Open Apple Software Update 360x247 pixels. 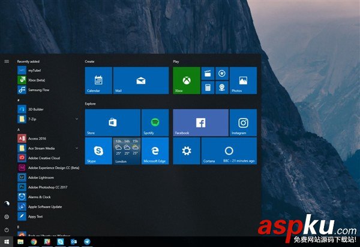[x=48, y=207]
